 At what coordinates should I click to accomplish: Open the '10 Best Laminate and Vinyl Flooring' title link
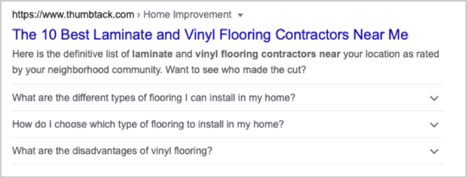click(210, 35)
